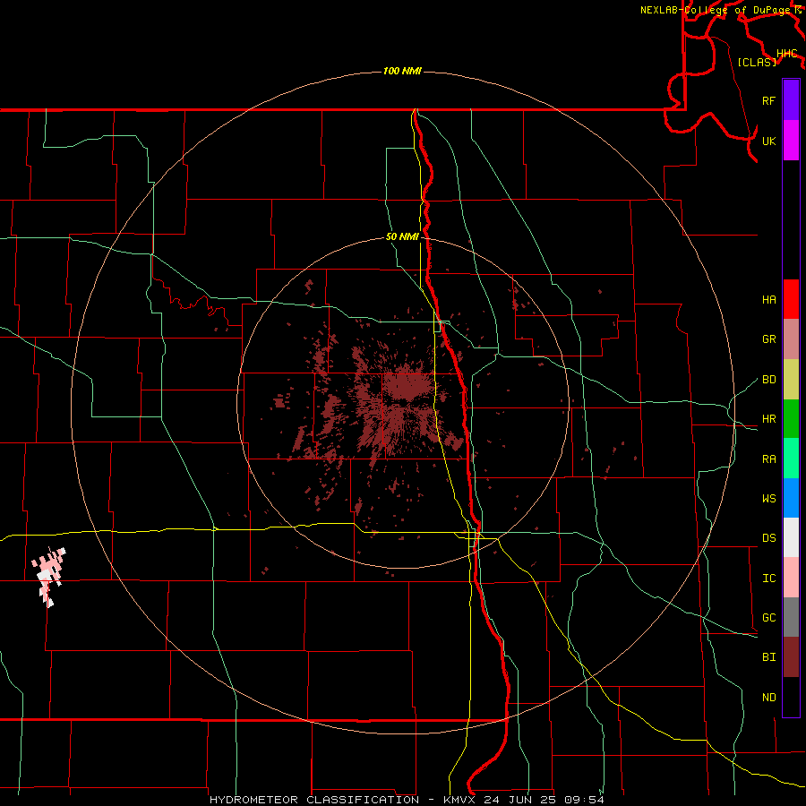The image size is (806, 806).
Task: Click the BI legend label
Action: pos(768,657)
